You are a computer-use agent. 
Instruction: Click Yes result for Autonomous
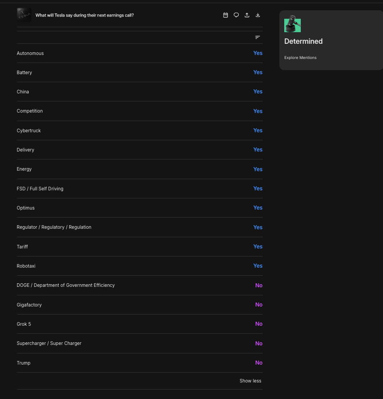(x=258, y=53)
